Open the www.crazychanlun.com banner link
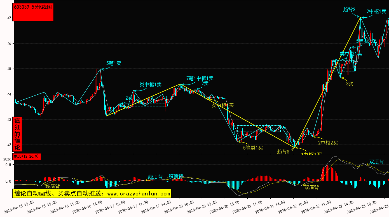 (92, 193)
